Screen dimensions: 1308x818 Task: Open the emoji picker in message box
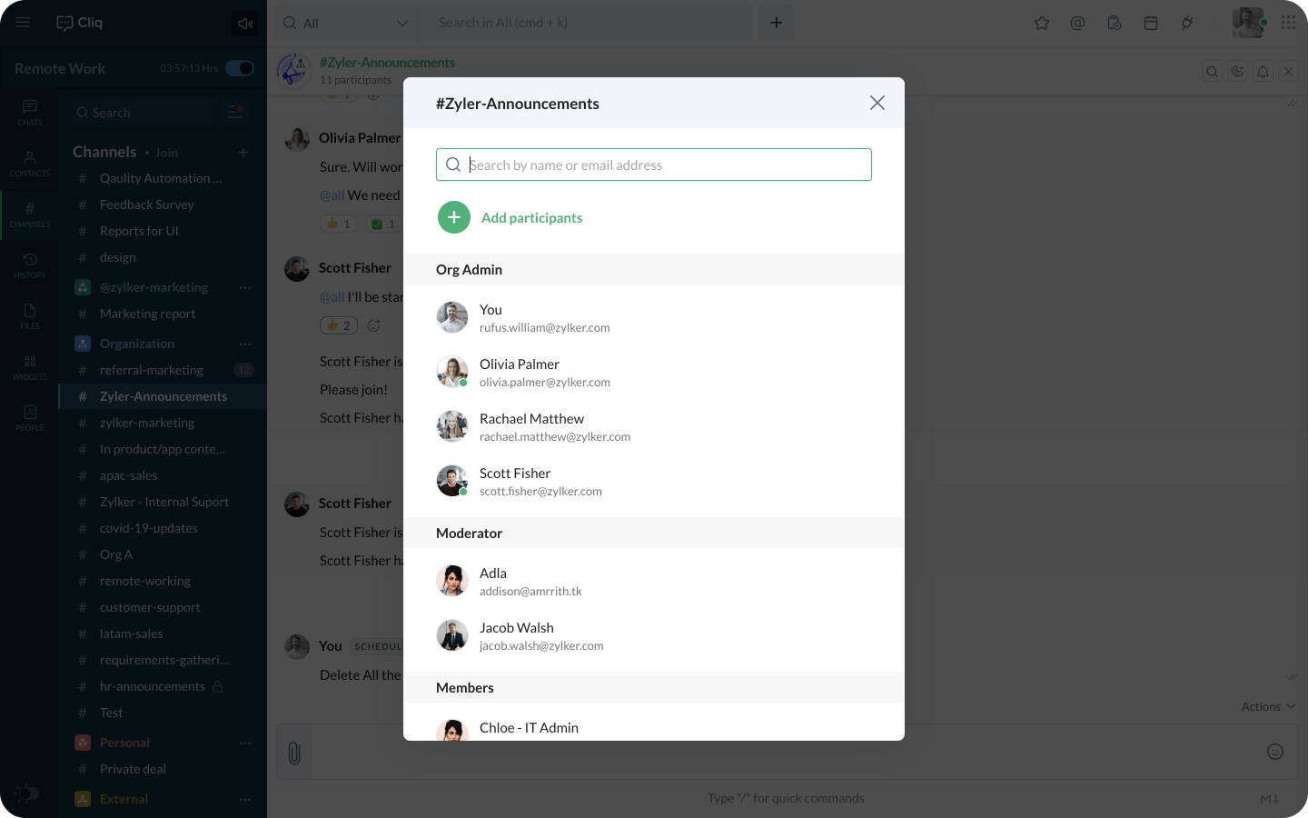coord(1275,751)
